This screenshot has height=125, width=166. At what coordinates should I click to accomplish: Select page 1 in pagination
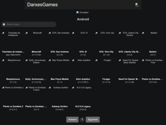point(82,119)
